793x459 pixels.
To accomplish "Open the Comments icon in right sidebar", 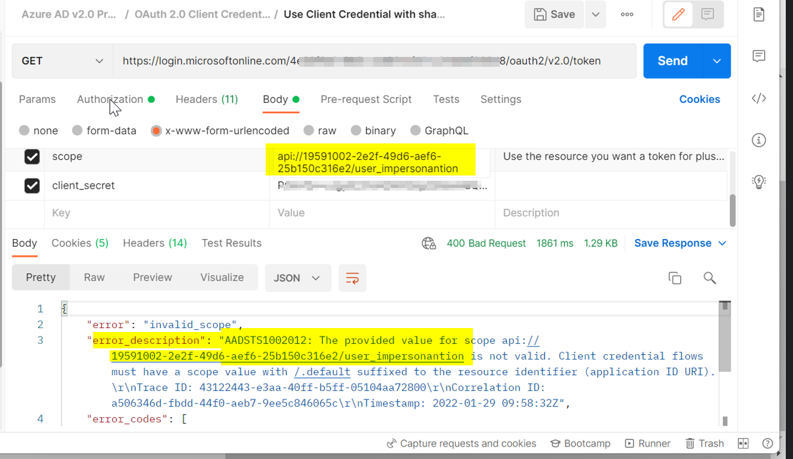I will click(759, 56).
